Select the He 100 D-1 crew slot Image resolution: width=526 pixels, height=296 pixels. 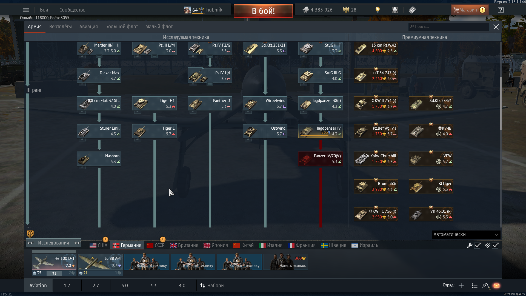54,262
